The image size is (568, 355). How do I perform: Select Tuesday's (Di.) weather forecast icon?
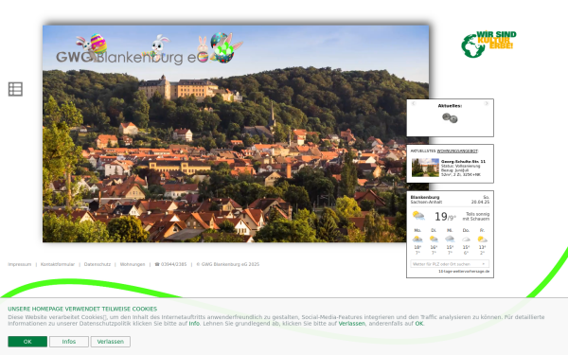[434, 240]
